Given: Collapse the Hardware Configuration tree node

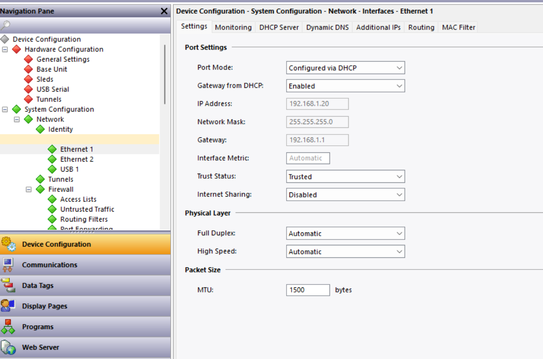Looking at the screenshot, I should pyautogui.click(x=5, y=49).
